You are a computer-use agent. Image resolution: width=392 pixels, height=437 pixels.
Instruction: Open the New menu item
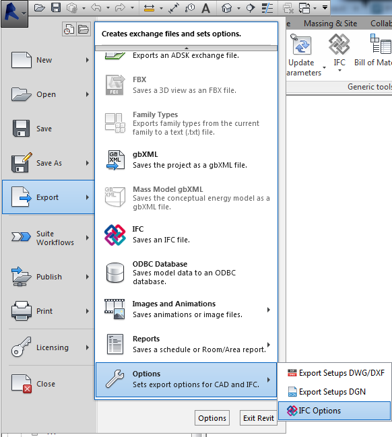[x=48, y=60]
